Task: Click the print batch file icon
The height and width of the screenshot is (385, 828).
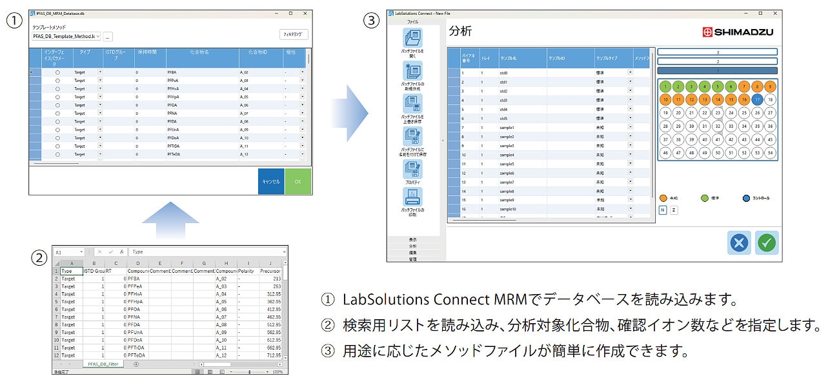Action: point(412,197)
